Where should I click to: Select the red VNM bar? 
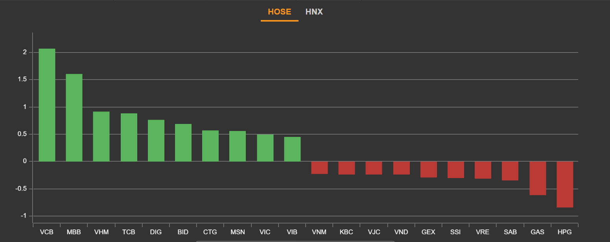click(x=319, y=167)
